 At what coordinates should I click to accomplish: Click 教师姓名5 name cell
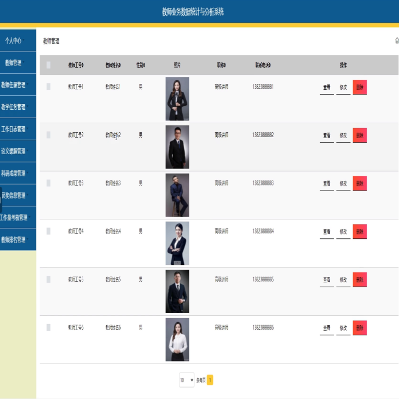tap(113, 279)
